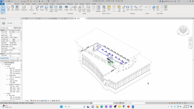This screenshot has width=194, height=109.
Task: Open the Curtain Grid tool
Action: pyautogui.click(x=56, y=9)
